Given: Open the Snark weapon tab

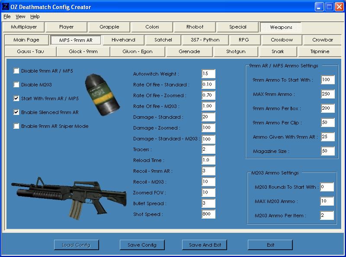Looking at the screenshot, I should tap(278, 51).
